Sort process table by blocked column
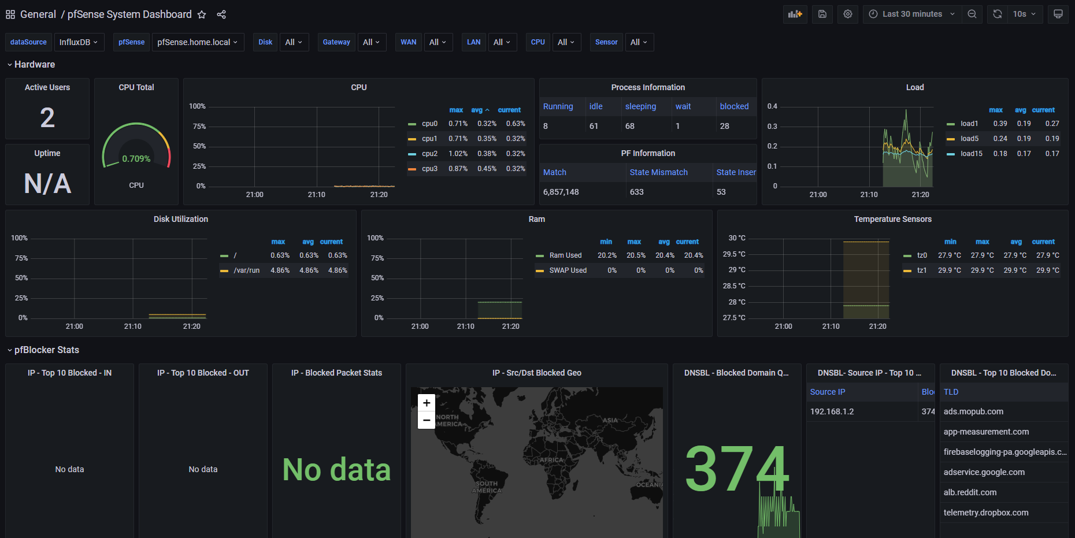The image size is (1075, 538). [x=734, y=106]
